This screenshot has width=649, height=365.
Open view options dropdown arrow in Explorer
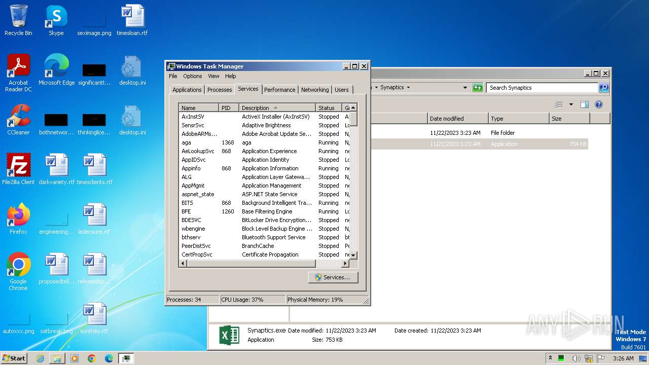(571, 104)
